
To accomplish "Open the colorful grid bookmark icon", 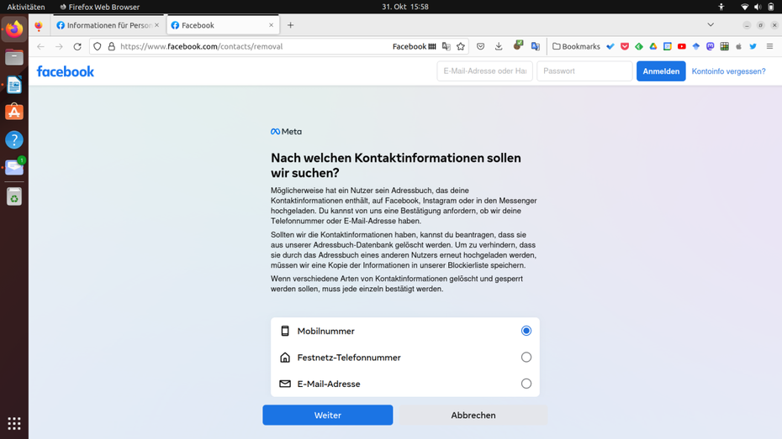I will point(725,46).
